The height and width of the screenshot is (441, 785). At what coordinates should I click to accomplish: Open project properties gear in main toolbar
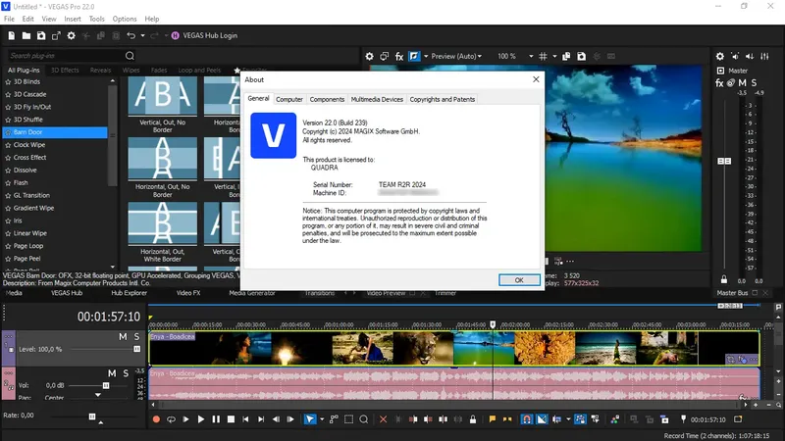[x=71, y=35]
